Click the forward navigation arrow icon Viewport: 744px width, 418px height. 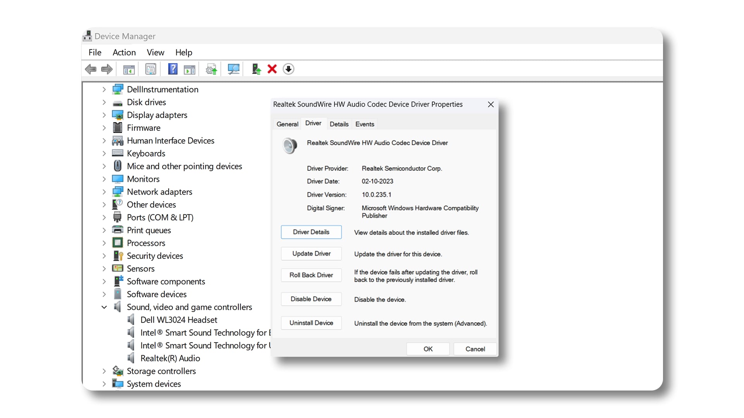[x=106, y=69]
